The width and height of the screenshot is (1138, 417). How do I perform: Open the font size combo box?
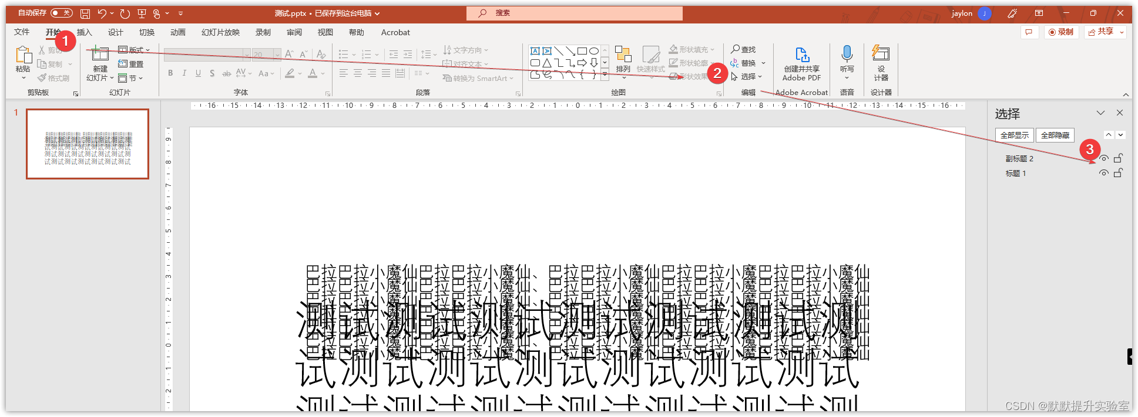(x=266, y=55)
